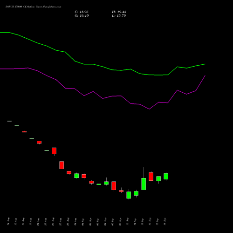This screenshot has width=233, height=233.
Task: Click the '27 Aug' date label
Action: pyautogui.click(x=61, y=222)
